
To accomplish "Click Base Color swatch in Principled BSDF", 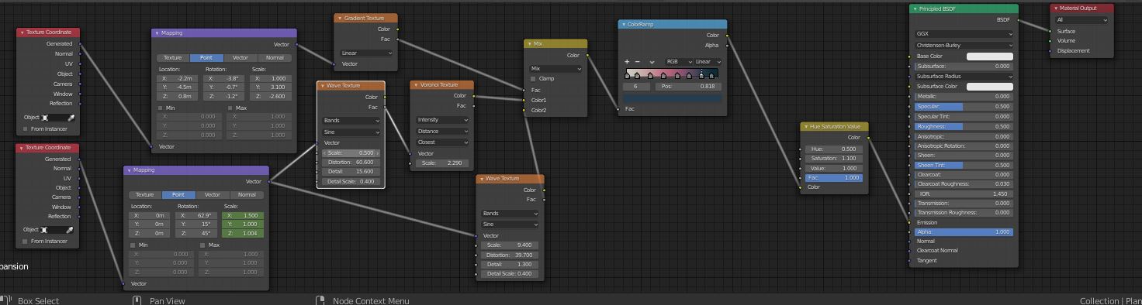I will [989, 57].
